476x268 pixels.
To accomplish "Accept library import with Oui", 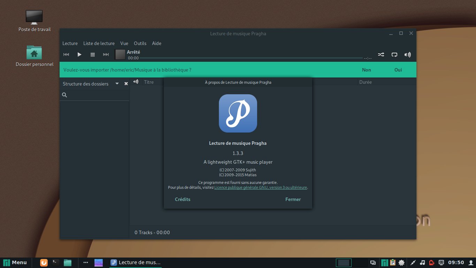I will pyautogui.click(x=398, y=70).
